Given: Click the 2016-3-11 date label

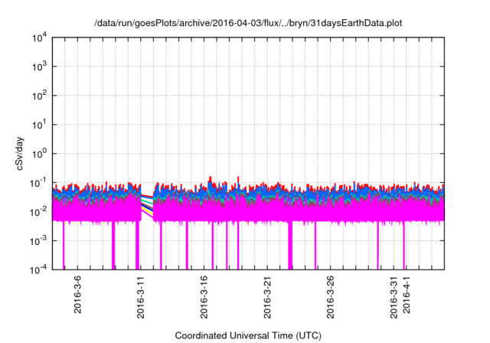Looking at the screenshot, I should click(x=141, y=297).
